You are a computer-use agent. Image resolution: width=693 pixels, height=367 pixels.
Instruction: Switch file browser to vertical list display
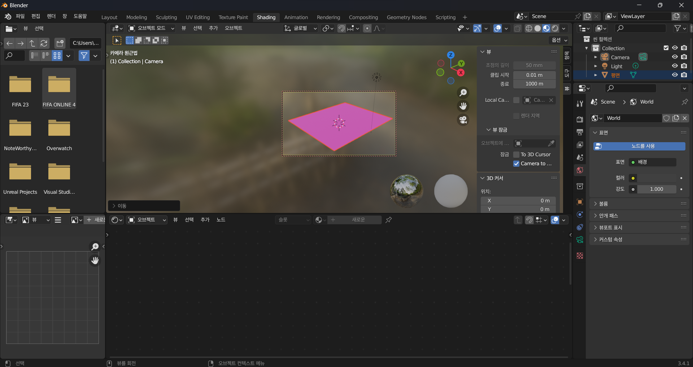[35, 56]
